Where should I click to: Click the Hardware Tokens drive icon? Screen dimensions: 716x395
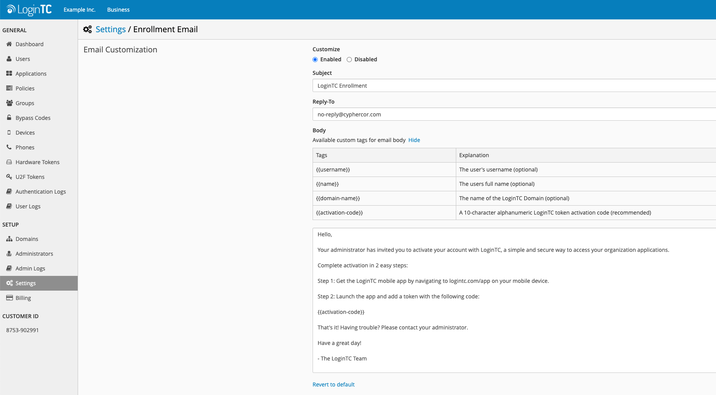pyautogui.click(x=9, y=162)
